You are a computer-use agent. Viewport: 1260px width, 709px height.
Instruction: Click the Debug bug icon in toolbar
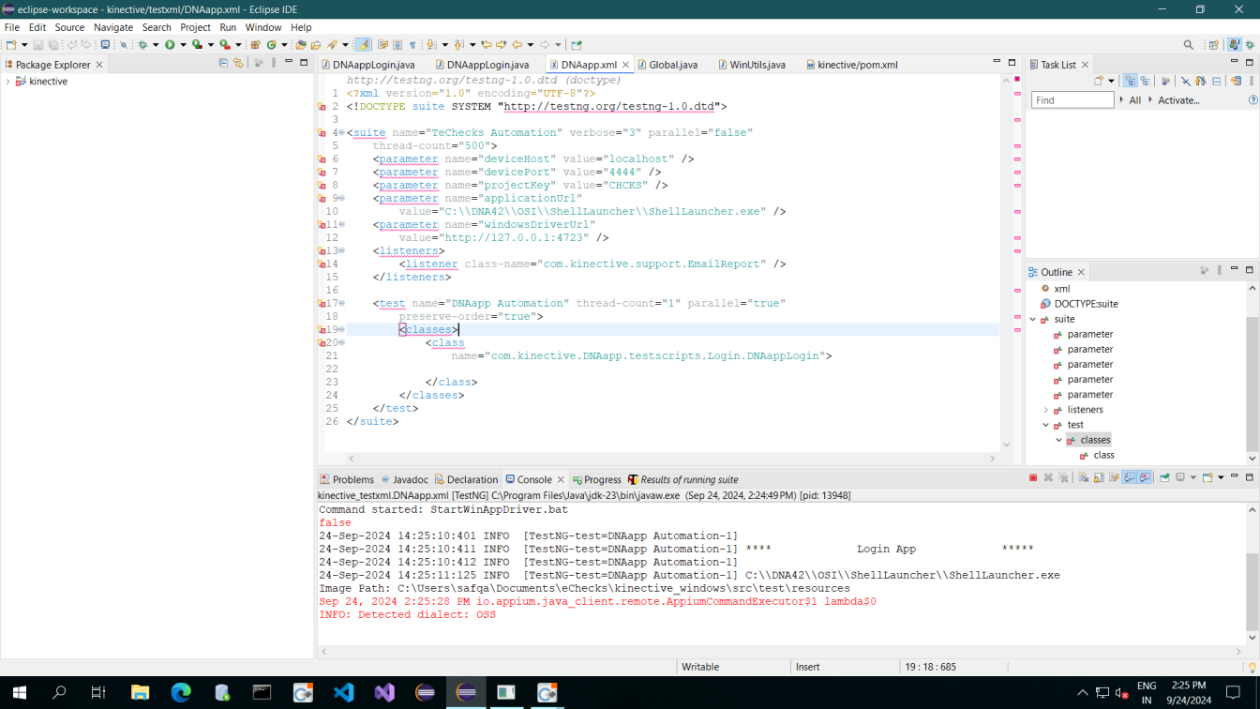(142, 44)
